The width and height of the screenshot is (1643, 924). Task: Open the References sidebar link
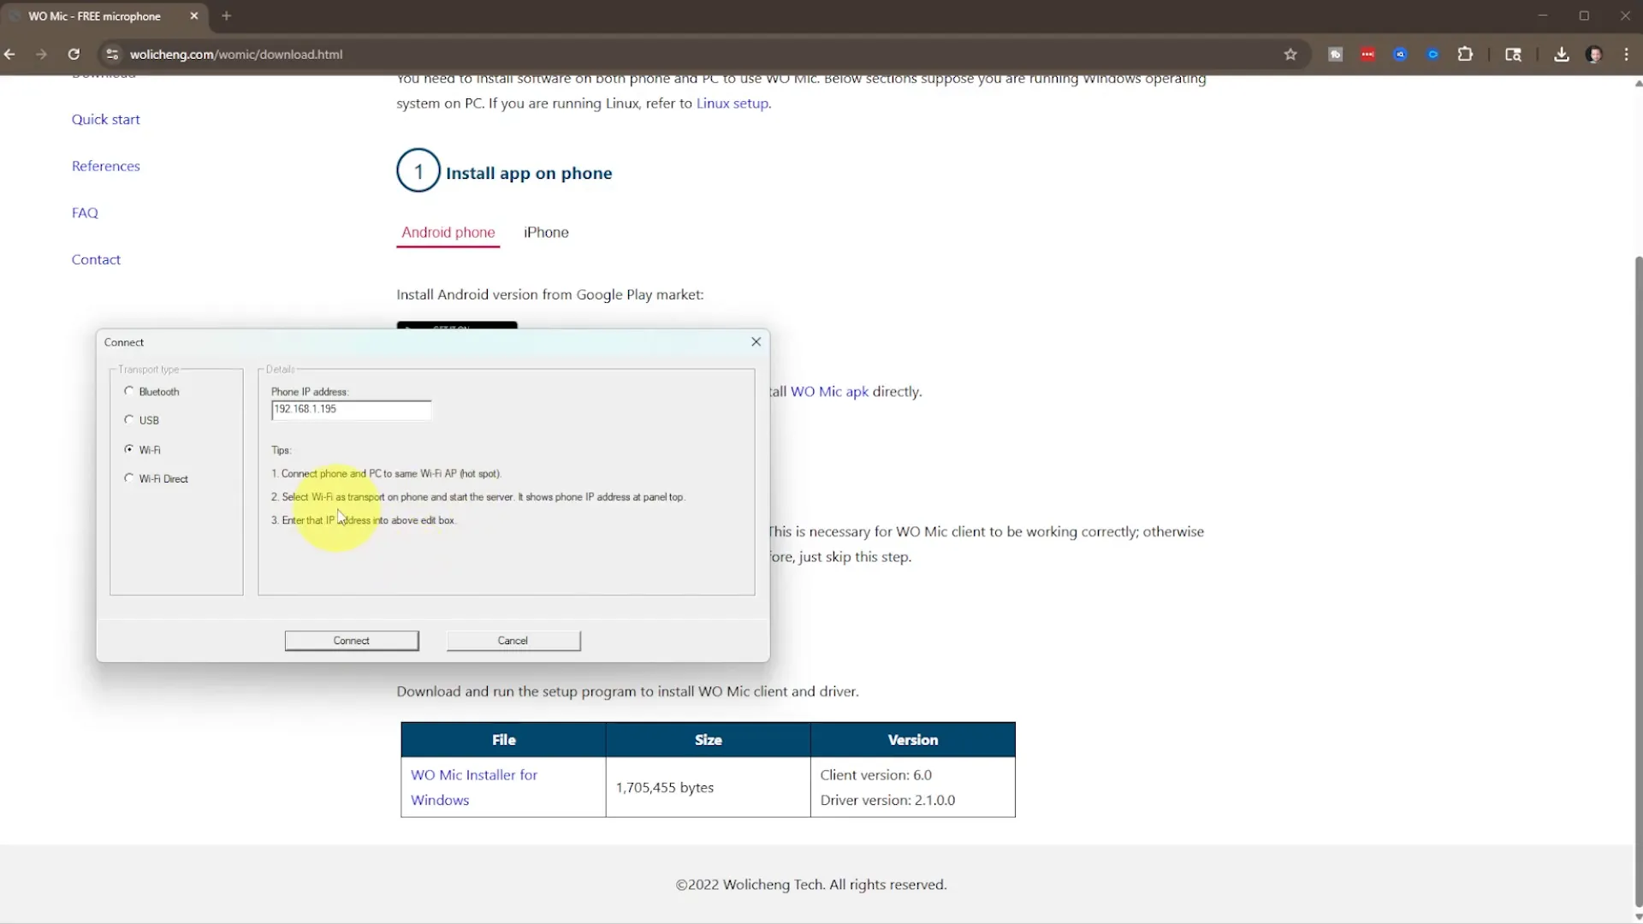106,166
